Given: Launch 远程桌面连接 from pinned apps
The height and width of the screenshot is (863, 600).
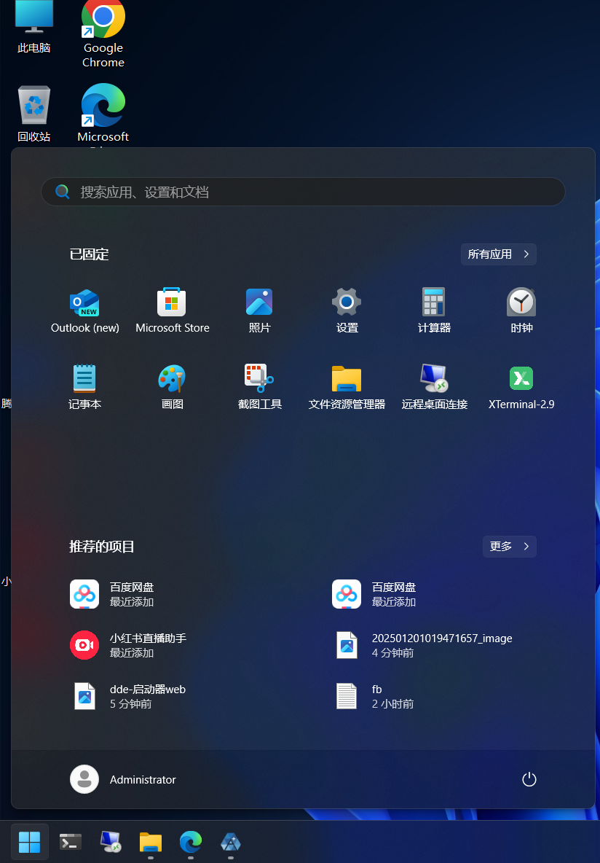Looking at the screenshot, I should click(x=434, y=387).
